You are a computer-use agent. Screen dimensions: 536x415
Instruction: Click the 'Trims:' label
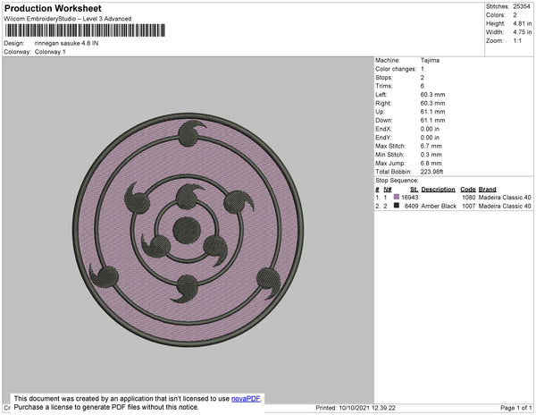[x=384, y=86]
